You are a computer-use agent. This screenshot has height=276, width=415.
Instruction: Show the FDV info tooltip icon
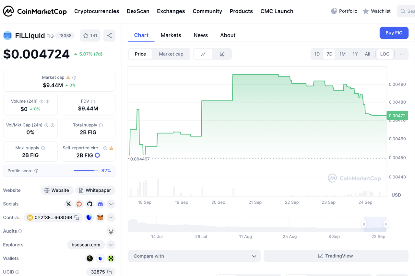[93, 101]
